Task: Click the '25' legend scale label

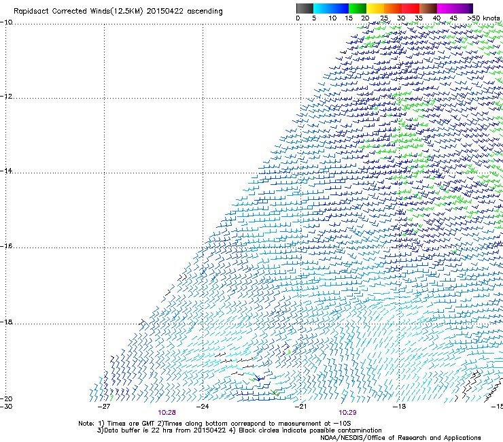Action: click(384, 18)
